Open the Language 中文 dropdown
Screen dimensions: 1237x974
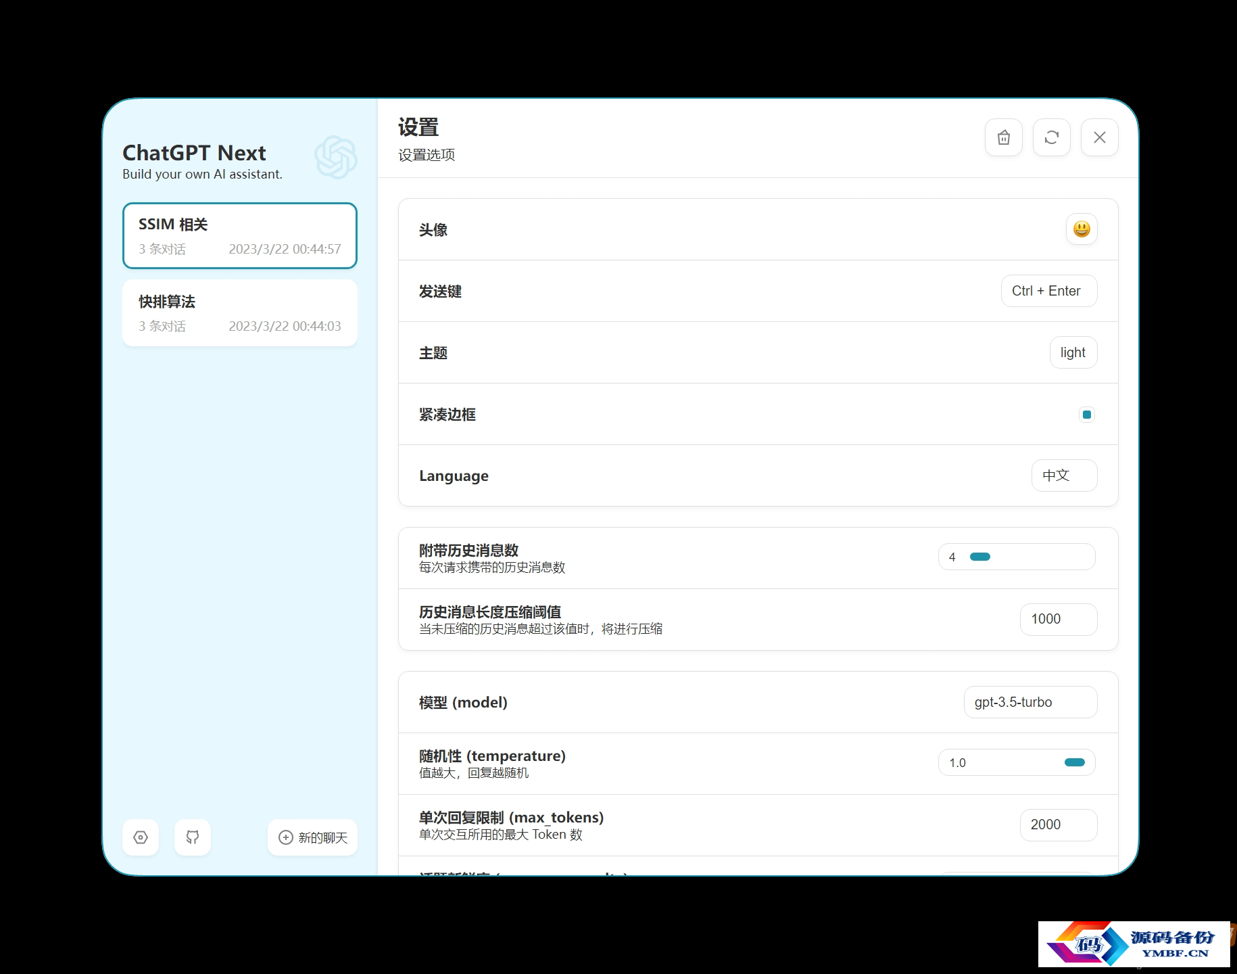1065,476
